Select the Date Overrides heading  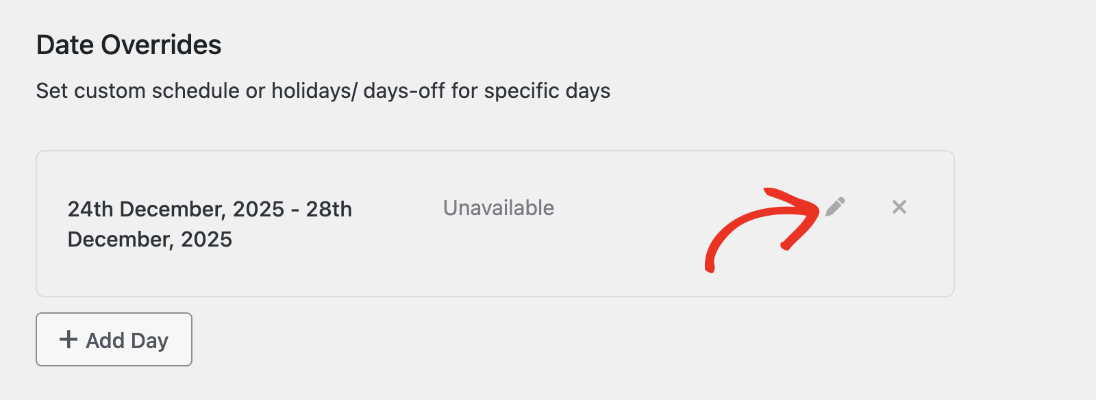(x=129, y=44)
